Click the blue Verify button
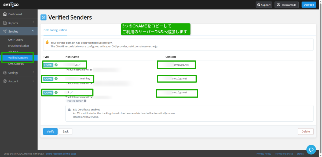322x157 pixels. click(50, 131)
